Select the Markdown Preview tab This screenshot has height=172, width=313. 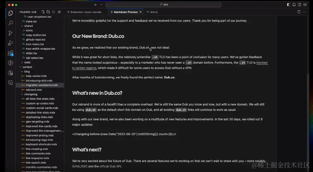(126, 12)
